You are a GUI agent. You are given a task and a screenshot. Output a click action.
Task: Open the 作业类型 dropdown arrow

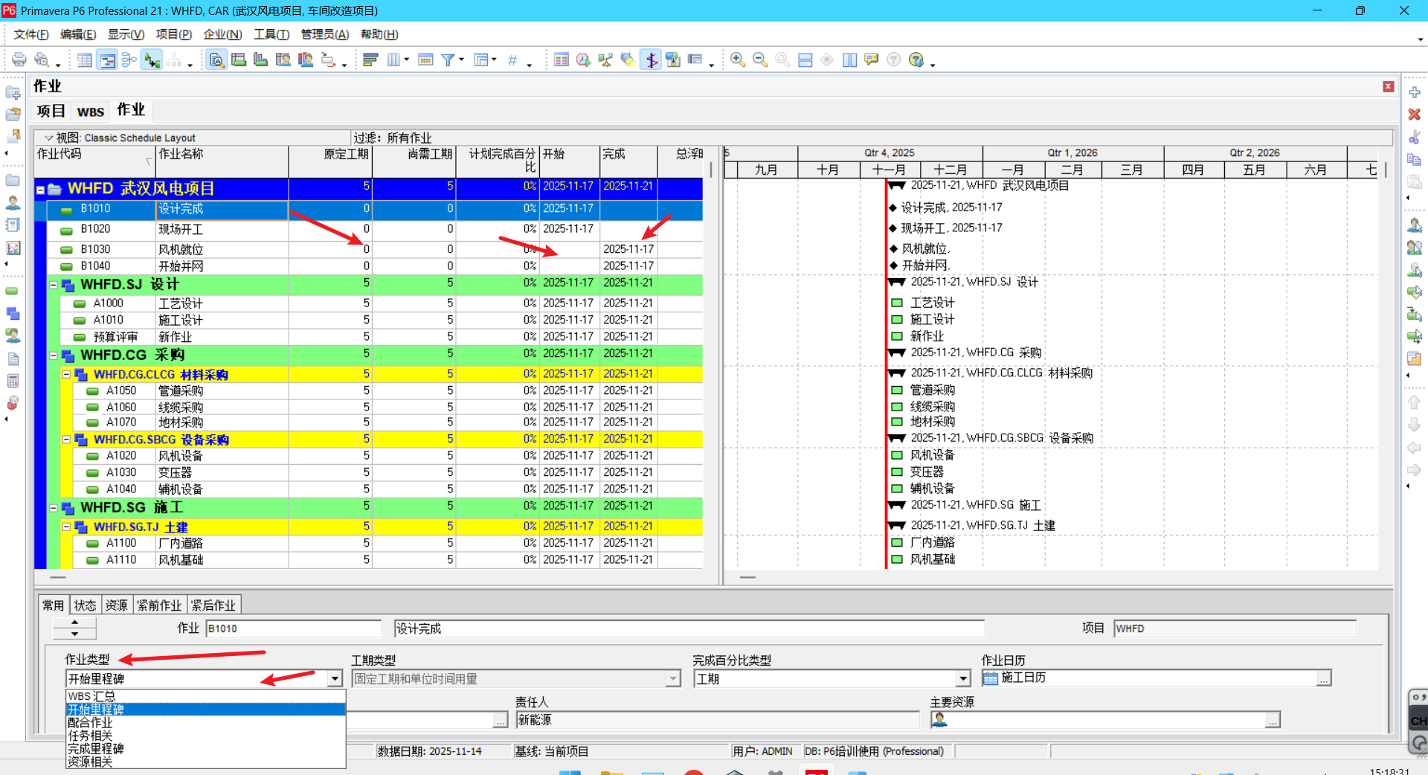[x=335, y=678]
